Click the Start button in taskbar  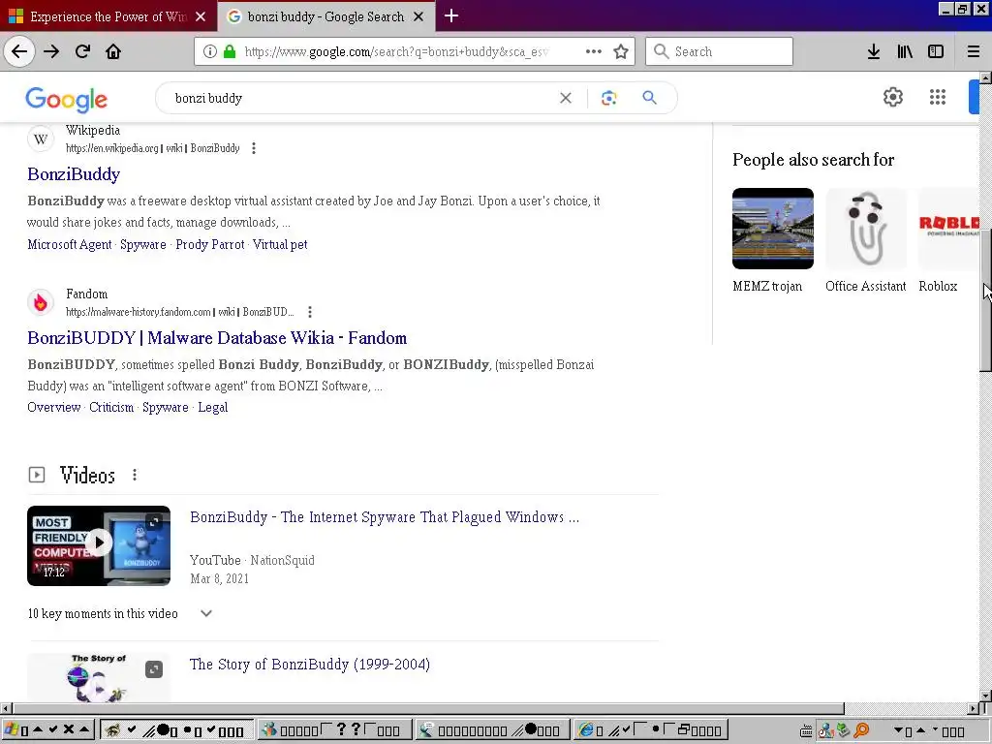pos(47,730)
